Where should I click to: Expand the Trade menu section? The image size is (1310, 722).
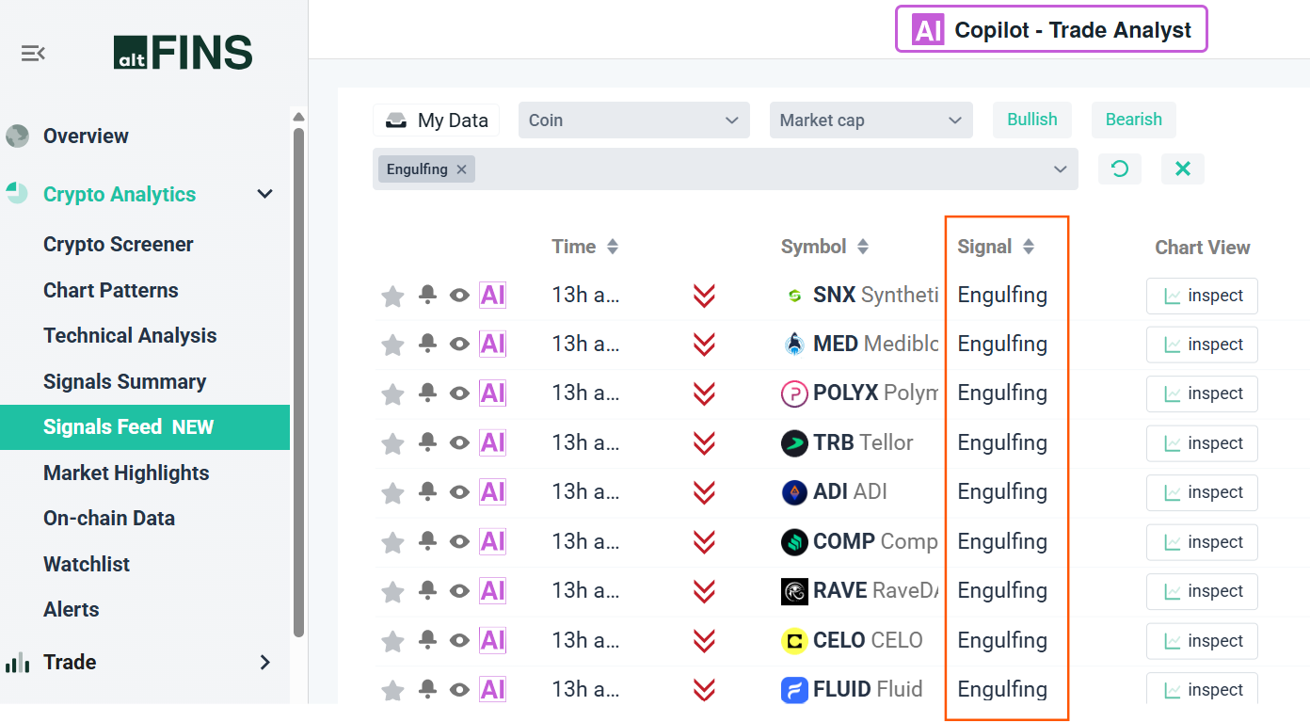click(x=265, y=662)
